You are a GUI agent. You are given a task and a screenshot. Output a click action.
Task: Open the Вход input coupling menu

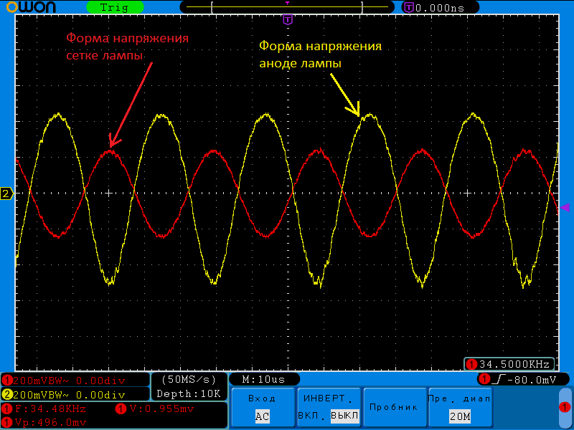click(262, 398)
